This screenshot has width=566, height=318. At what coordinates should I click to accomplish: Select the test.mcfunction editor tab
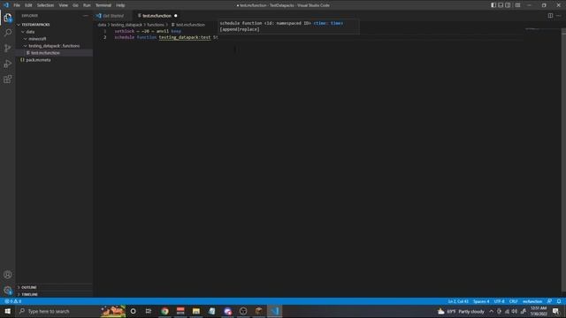click(x=157, y=16)
